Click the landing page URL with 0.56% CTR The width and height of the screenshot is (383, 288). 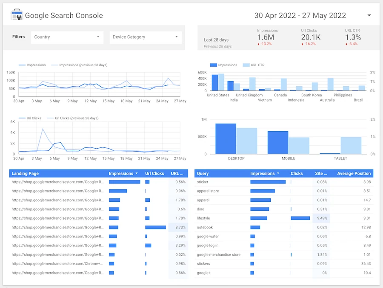tap(57, 182)
